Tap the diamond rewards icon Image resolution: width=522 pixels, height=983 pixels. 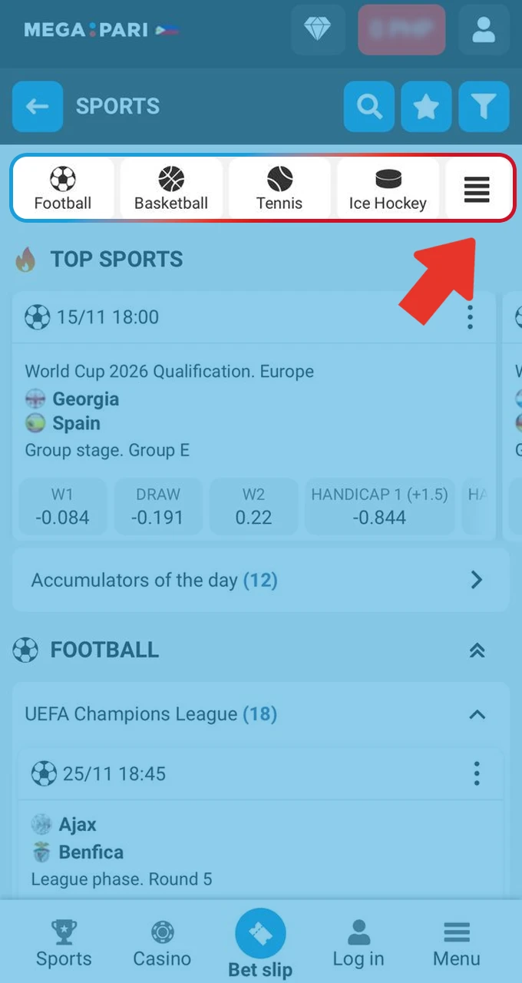tap(317, 30)
